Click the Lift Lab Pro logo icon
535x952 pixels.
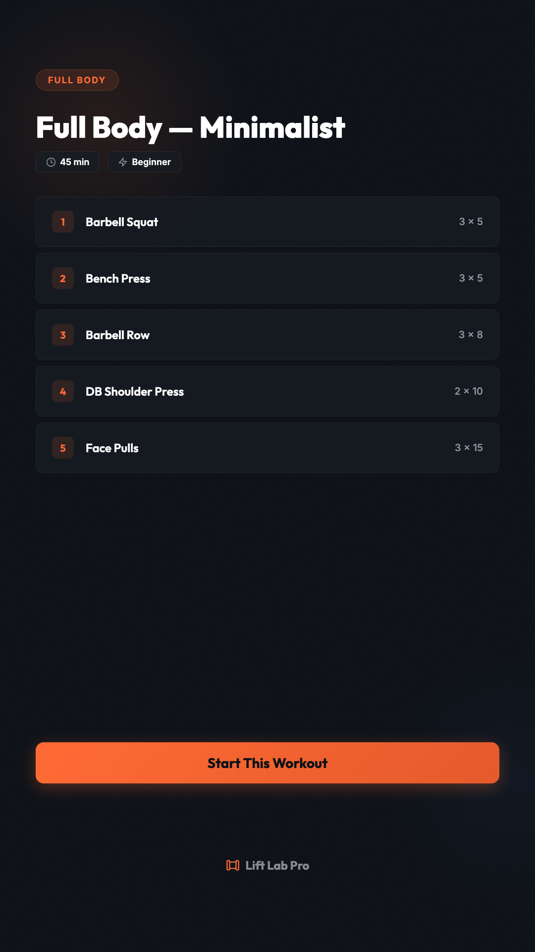tap(233, 865)
